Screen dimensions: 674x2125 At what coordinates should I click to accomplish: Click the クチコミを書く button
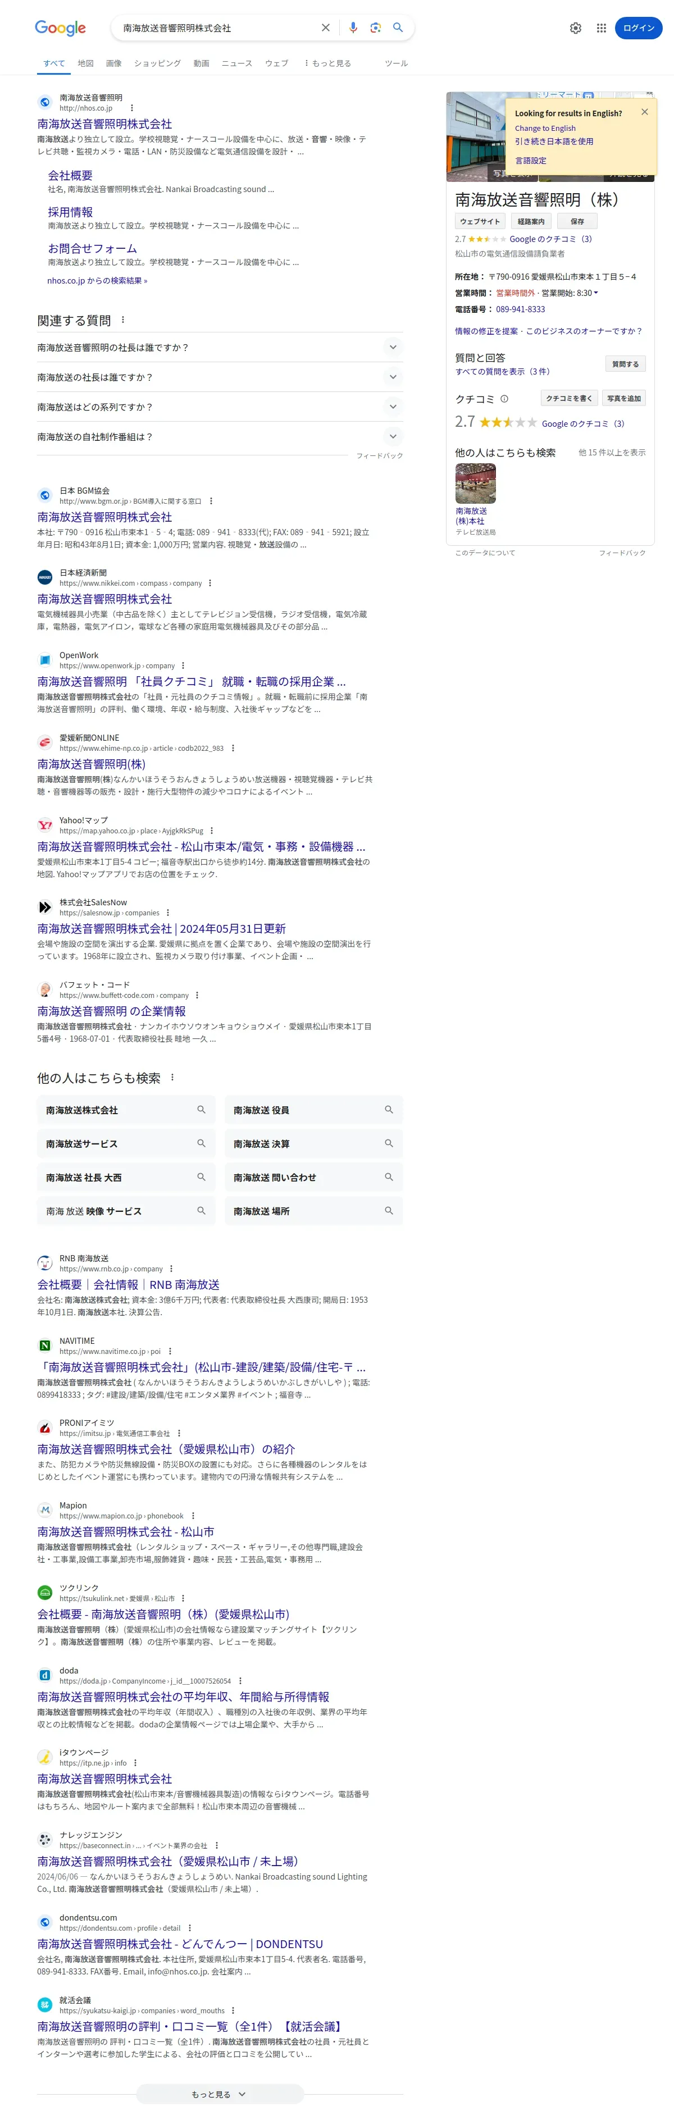coord(568,399)
